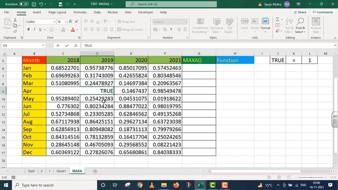The width and height of the screenshot is (338, 190).
Task: Click the scroll-down arrow of vertical scrollbar
Action: tap(336, 166)
